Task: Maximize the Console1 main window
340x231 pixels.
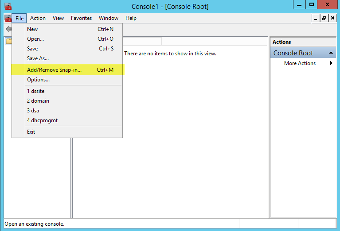Action: point(312,5)
